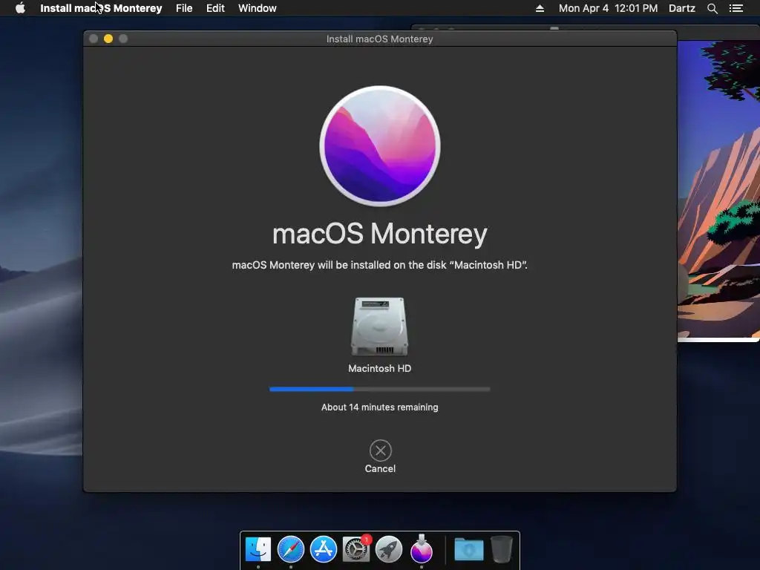This screenshot has width=760, height=570.
Task: Open Notification Center list icon
Action: 736,8
